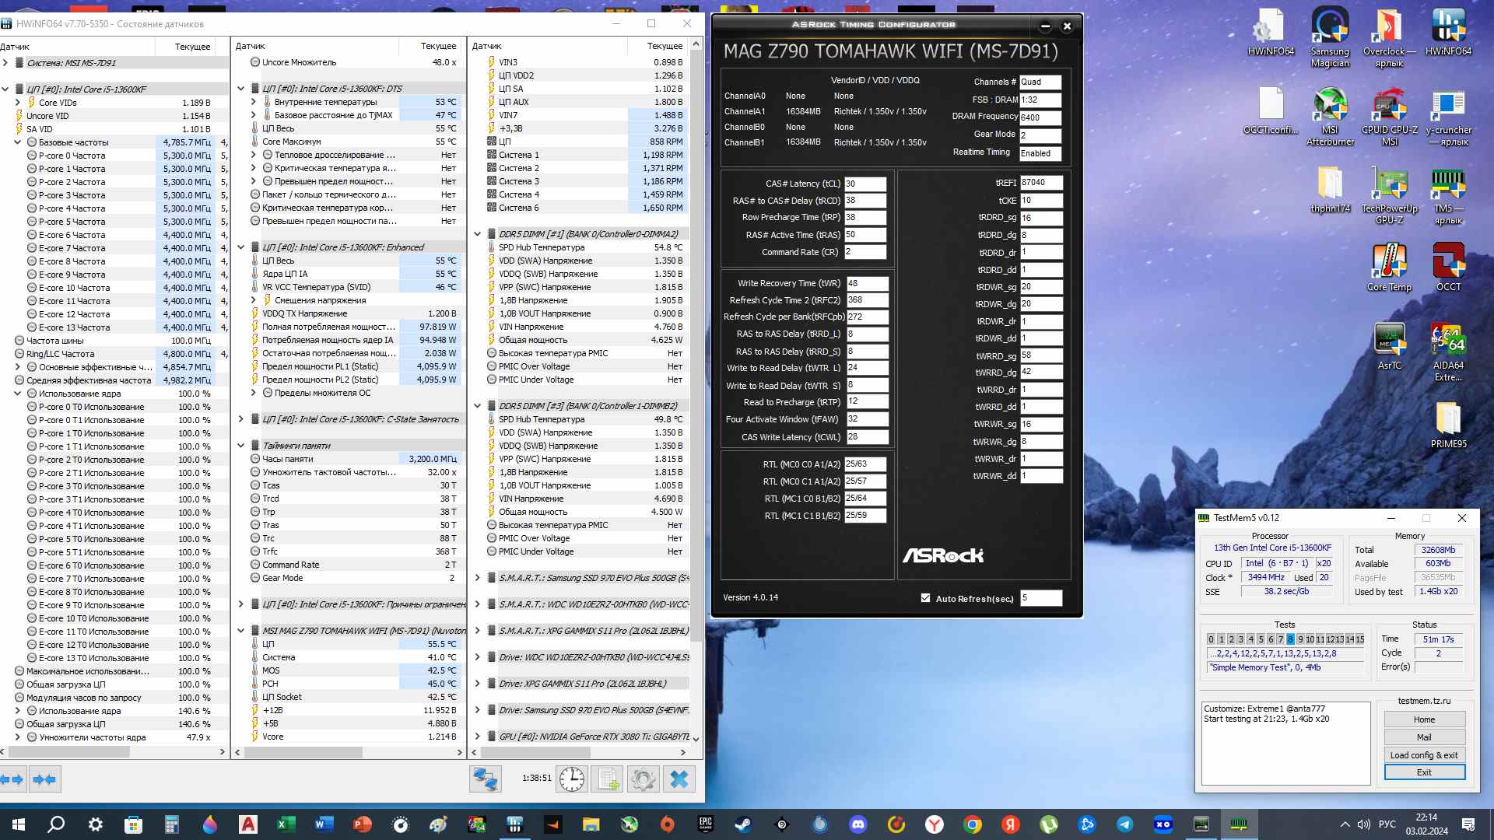Click the HWiNFO network connection icon
Image resolution: width=1494 pixels, height=840 pixels.
(x=486, y=779)
